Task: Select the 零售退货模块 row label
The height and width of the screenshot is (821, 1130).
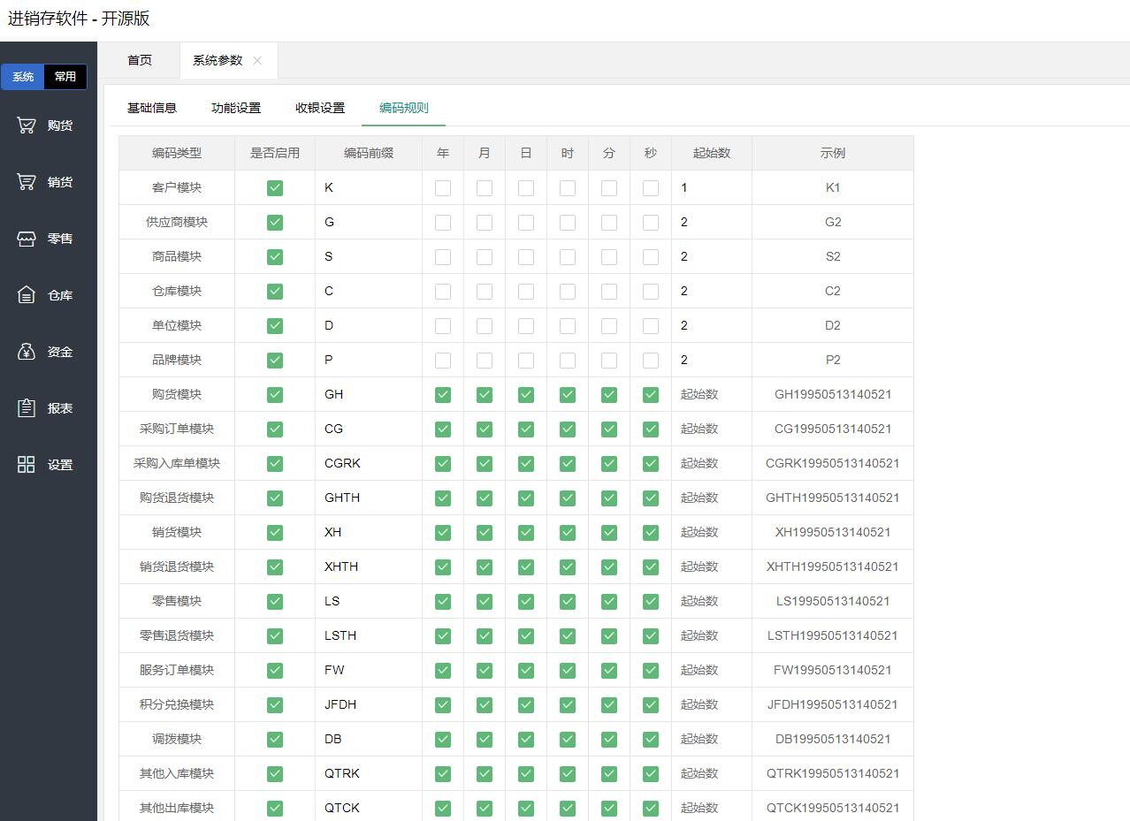Action: tap(177, 635)
